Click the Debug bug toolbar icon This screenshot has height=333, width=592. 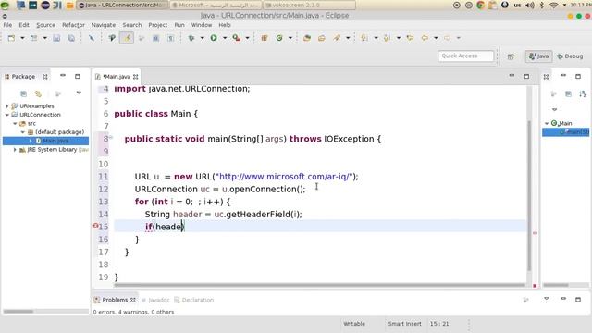point(191,38)
